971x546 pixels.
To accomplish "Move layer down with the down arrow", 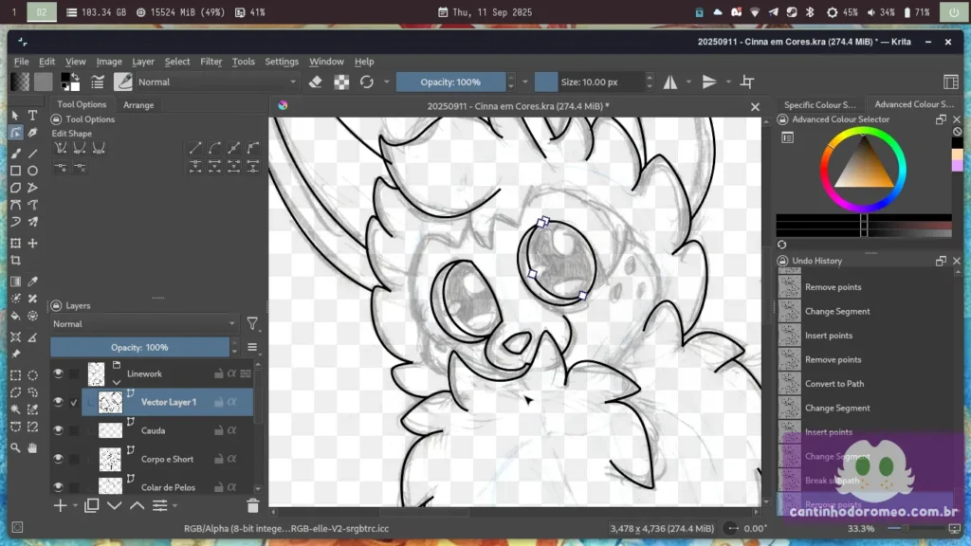I will pos(115,506).
